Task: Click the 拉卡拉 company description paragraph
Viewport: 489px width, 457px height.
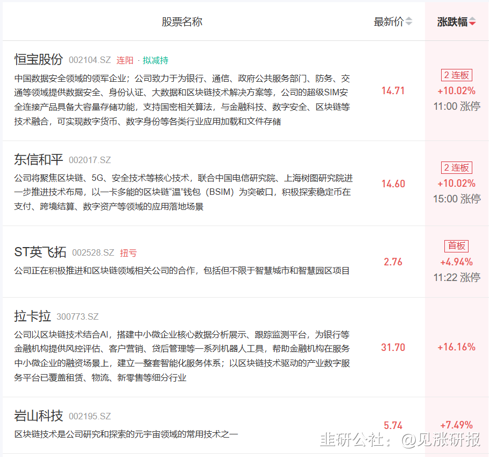Action: pos(182,356)
